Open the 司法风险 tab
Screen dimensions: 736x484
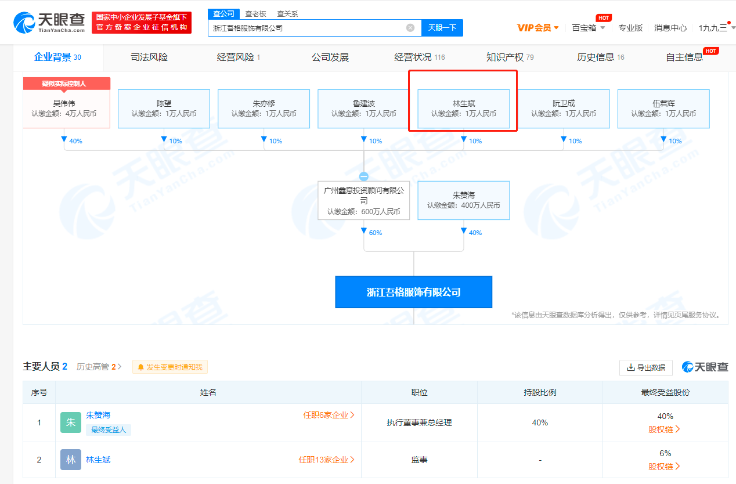click(149, 57)
